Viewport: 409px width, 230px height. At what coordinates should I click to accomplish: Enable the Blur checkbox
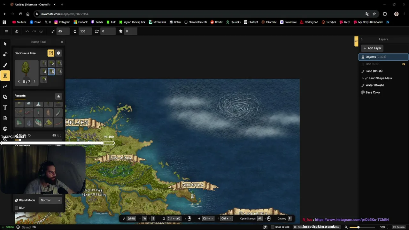(17, 208)
